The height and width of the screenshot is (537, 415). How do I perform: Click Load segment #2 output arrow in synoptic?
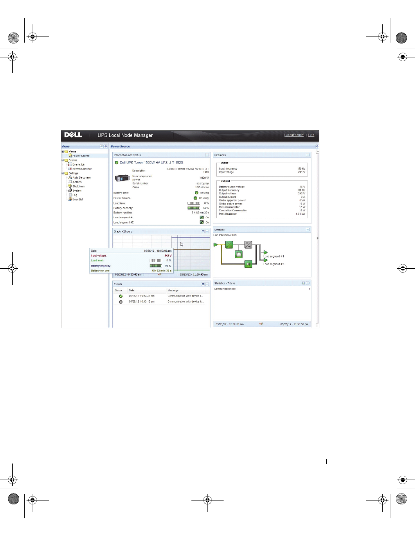pos(265,260)
